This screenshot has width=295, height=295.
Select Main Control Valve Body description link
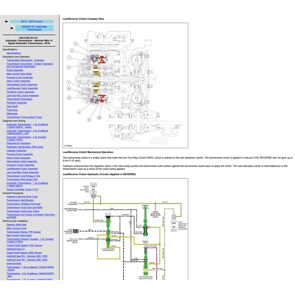coord(19,74)
